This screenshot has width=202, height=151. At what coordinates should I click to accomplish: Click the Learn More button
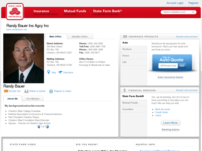(171, 123)
